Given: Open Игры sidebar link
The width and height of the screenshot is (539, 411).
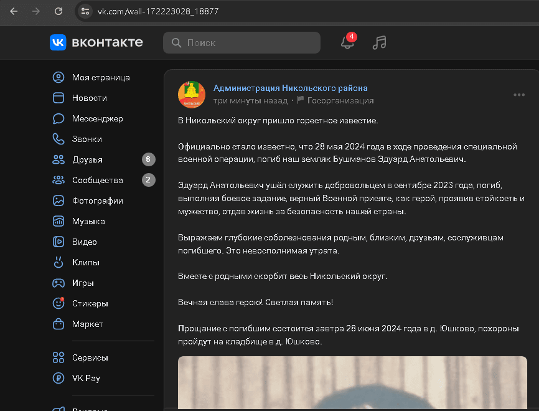Looking at the screenshot, I should tap(83, 283).
